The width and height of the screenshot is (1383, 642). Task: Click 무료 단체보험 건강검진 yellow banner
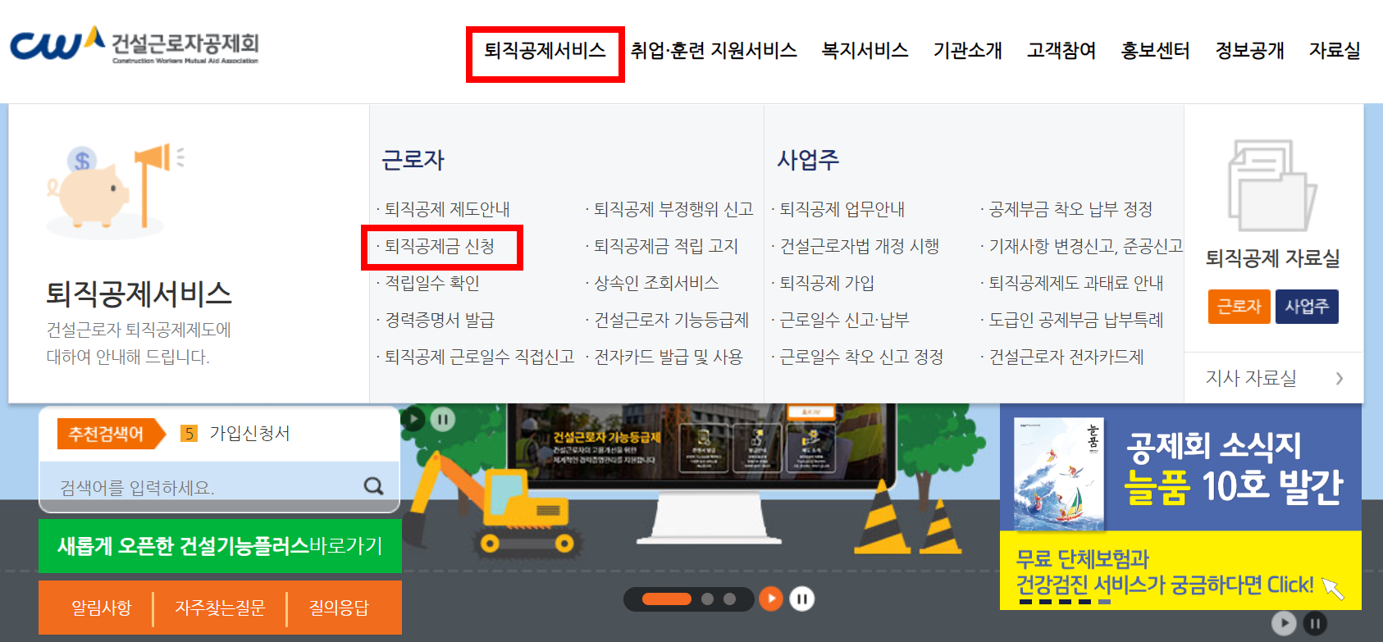pos(1180,571)
